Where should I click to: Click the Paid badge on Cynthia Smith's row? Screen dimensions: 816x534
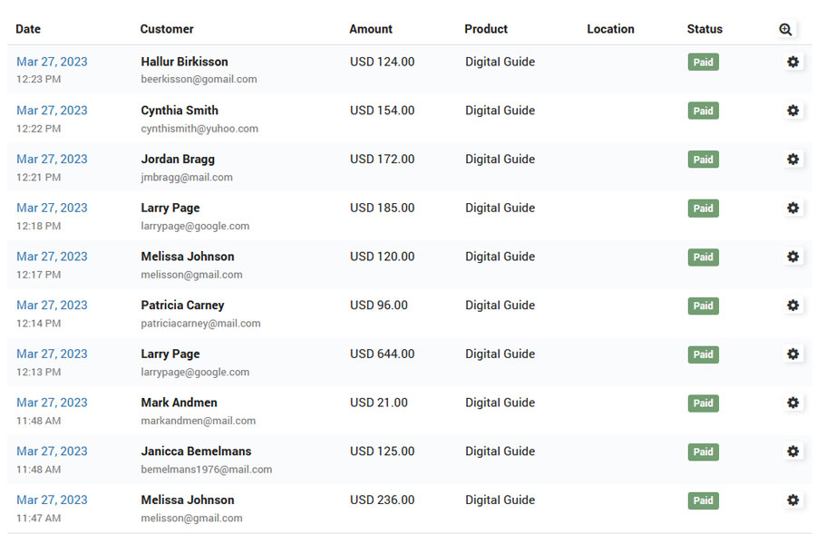pos(703,112)
